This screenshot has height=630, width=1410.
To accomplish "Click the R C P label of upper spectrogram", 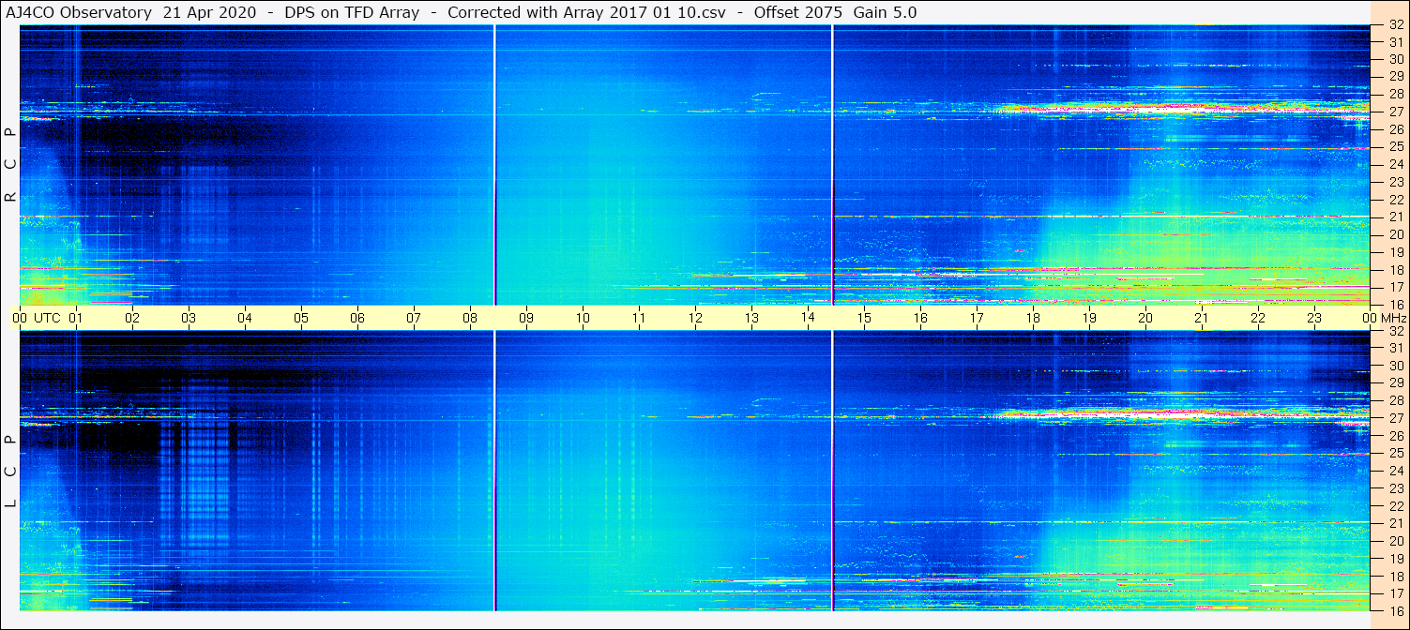I will 11,165.
